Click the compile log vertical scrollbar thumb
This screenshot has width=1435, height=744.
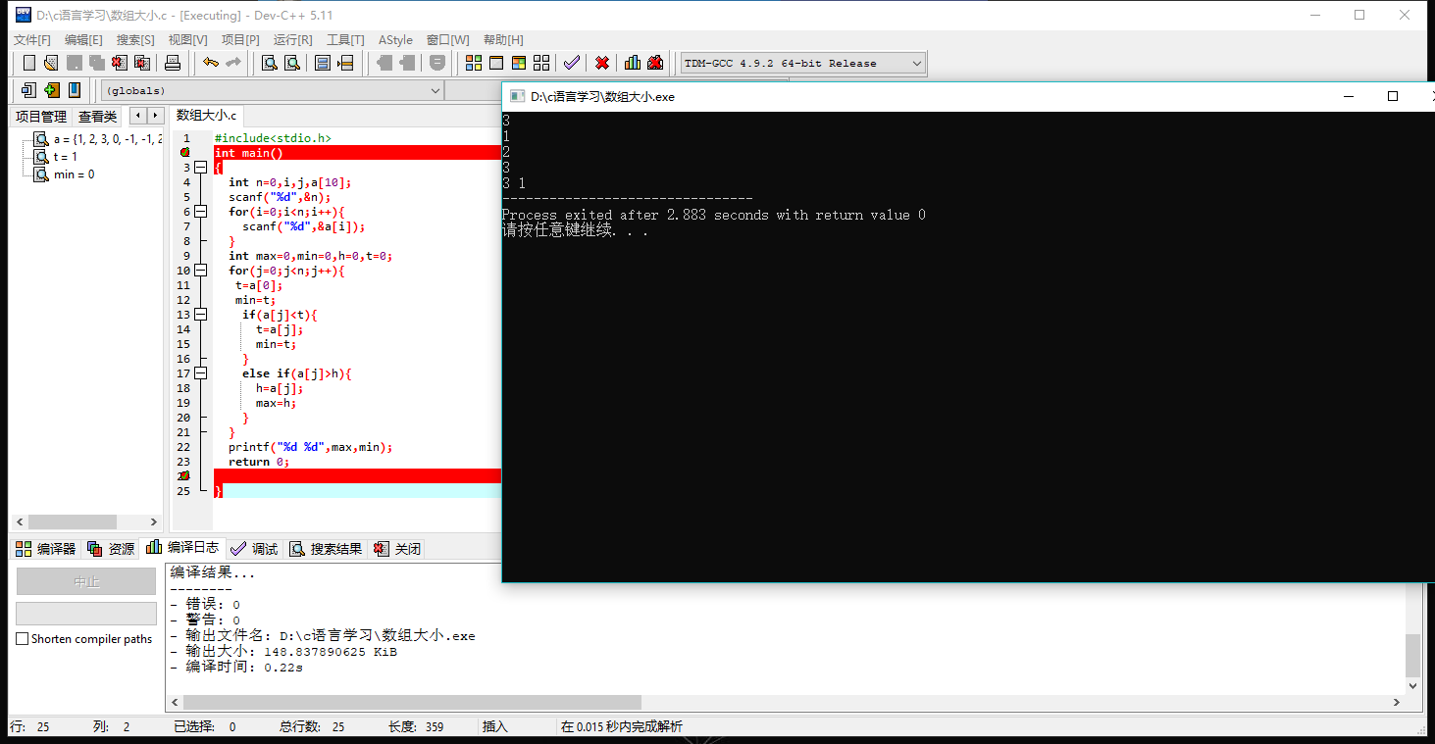[1412, 655]
